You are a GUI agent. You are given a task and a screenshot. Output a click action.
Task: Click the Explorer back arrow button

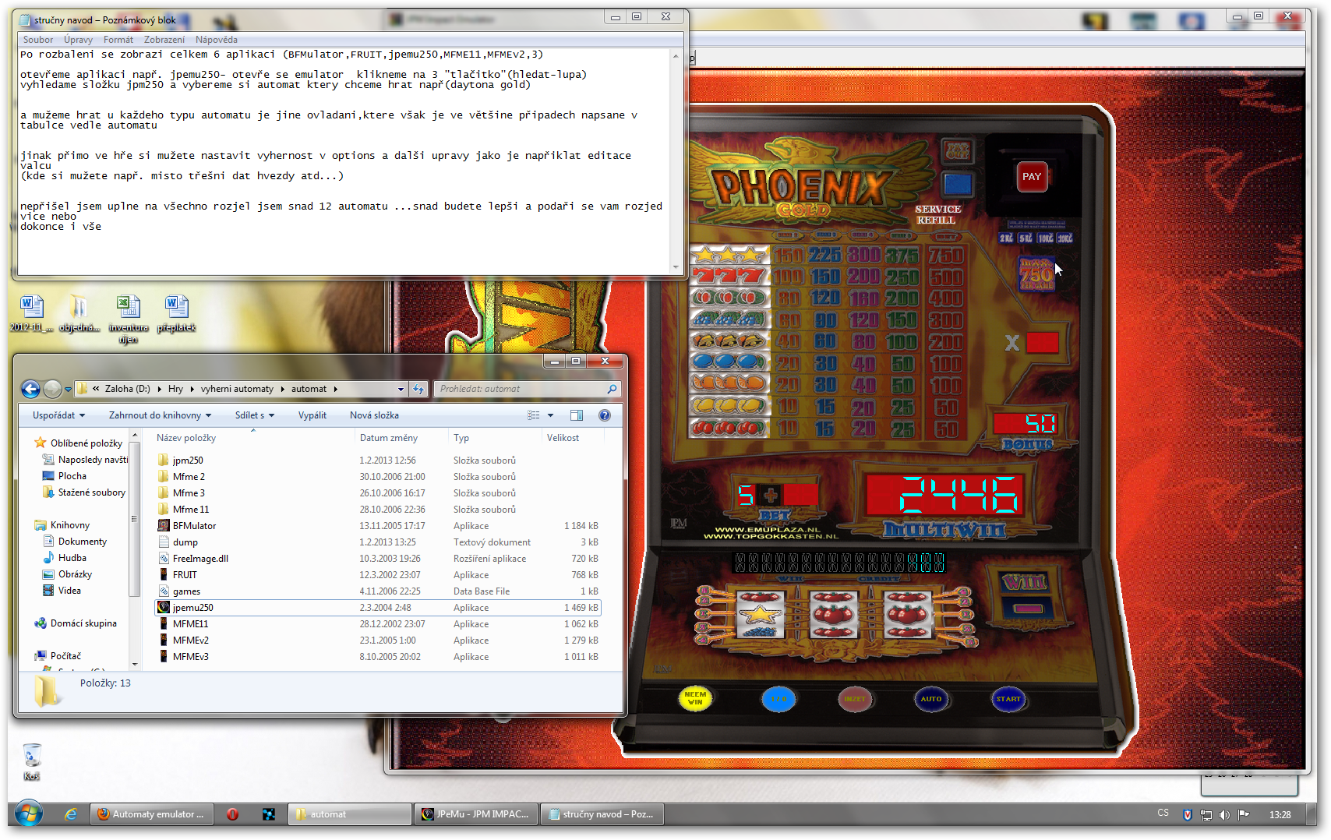point(30,389)
